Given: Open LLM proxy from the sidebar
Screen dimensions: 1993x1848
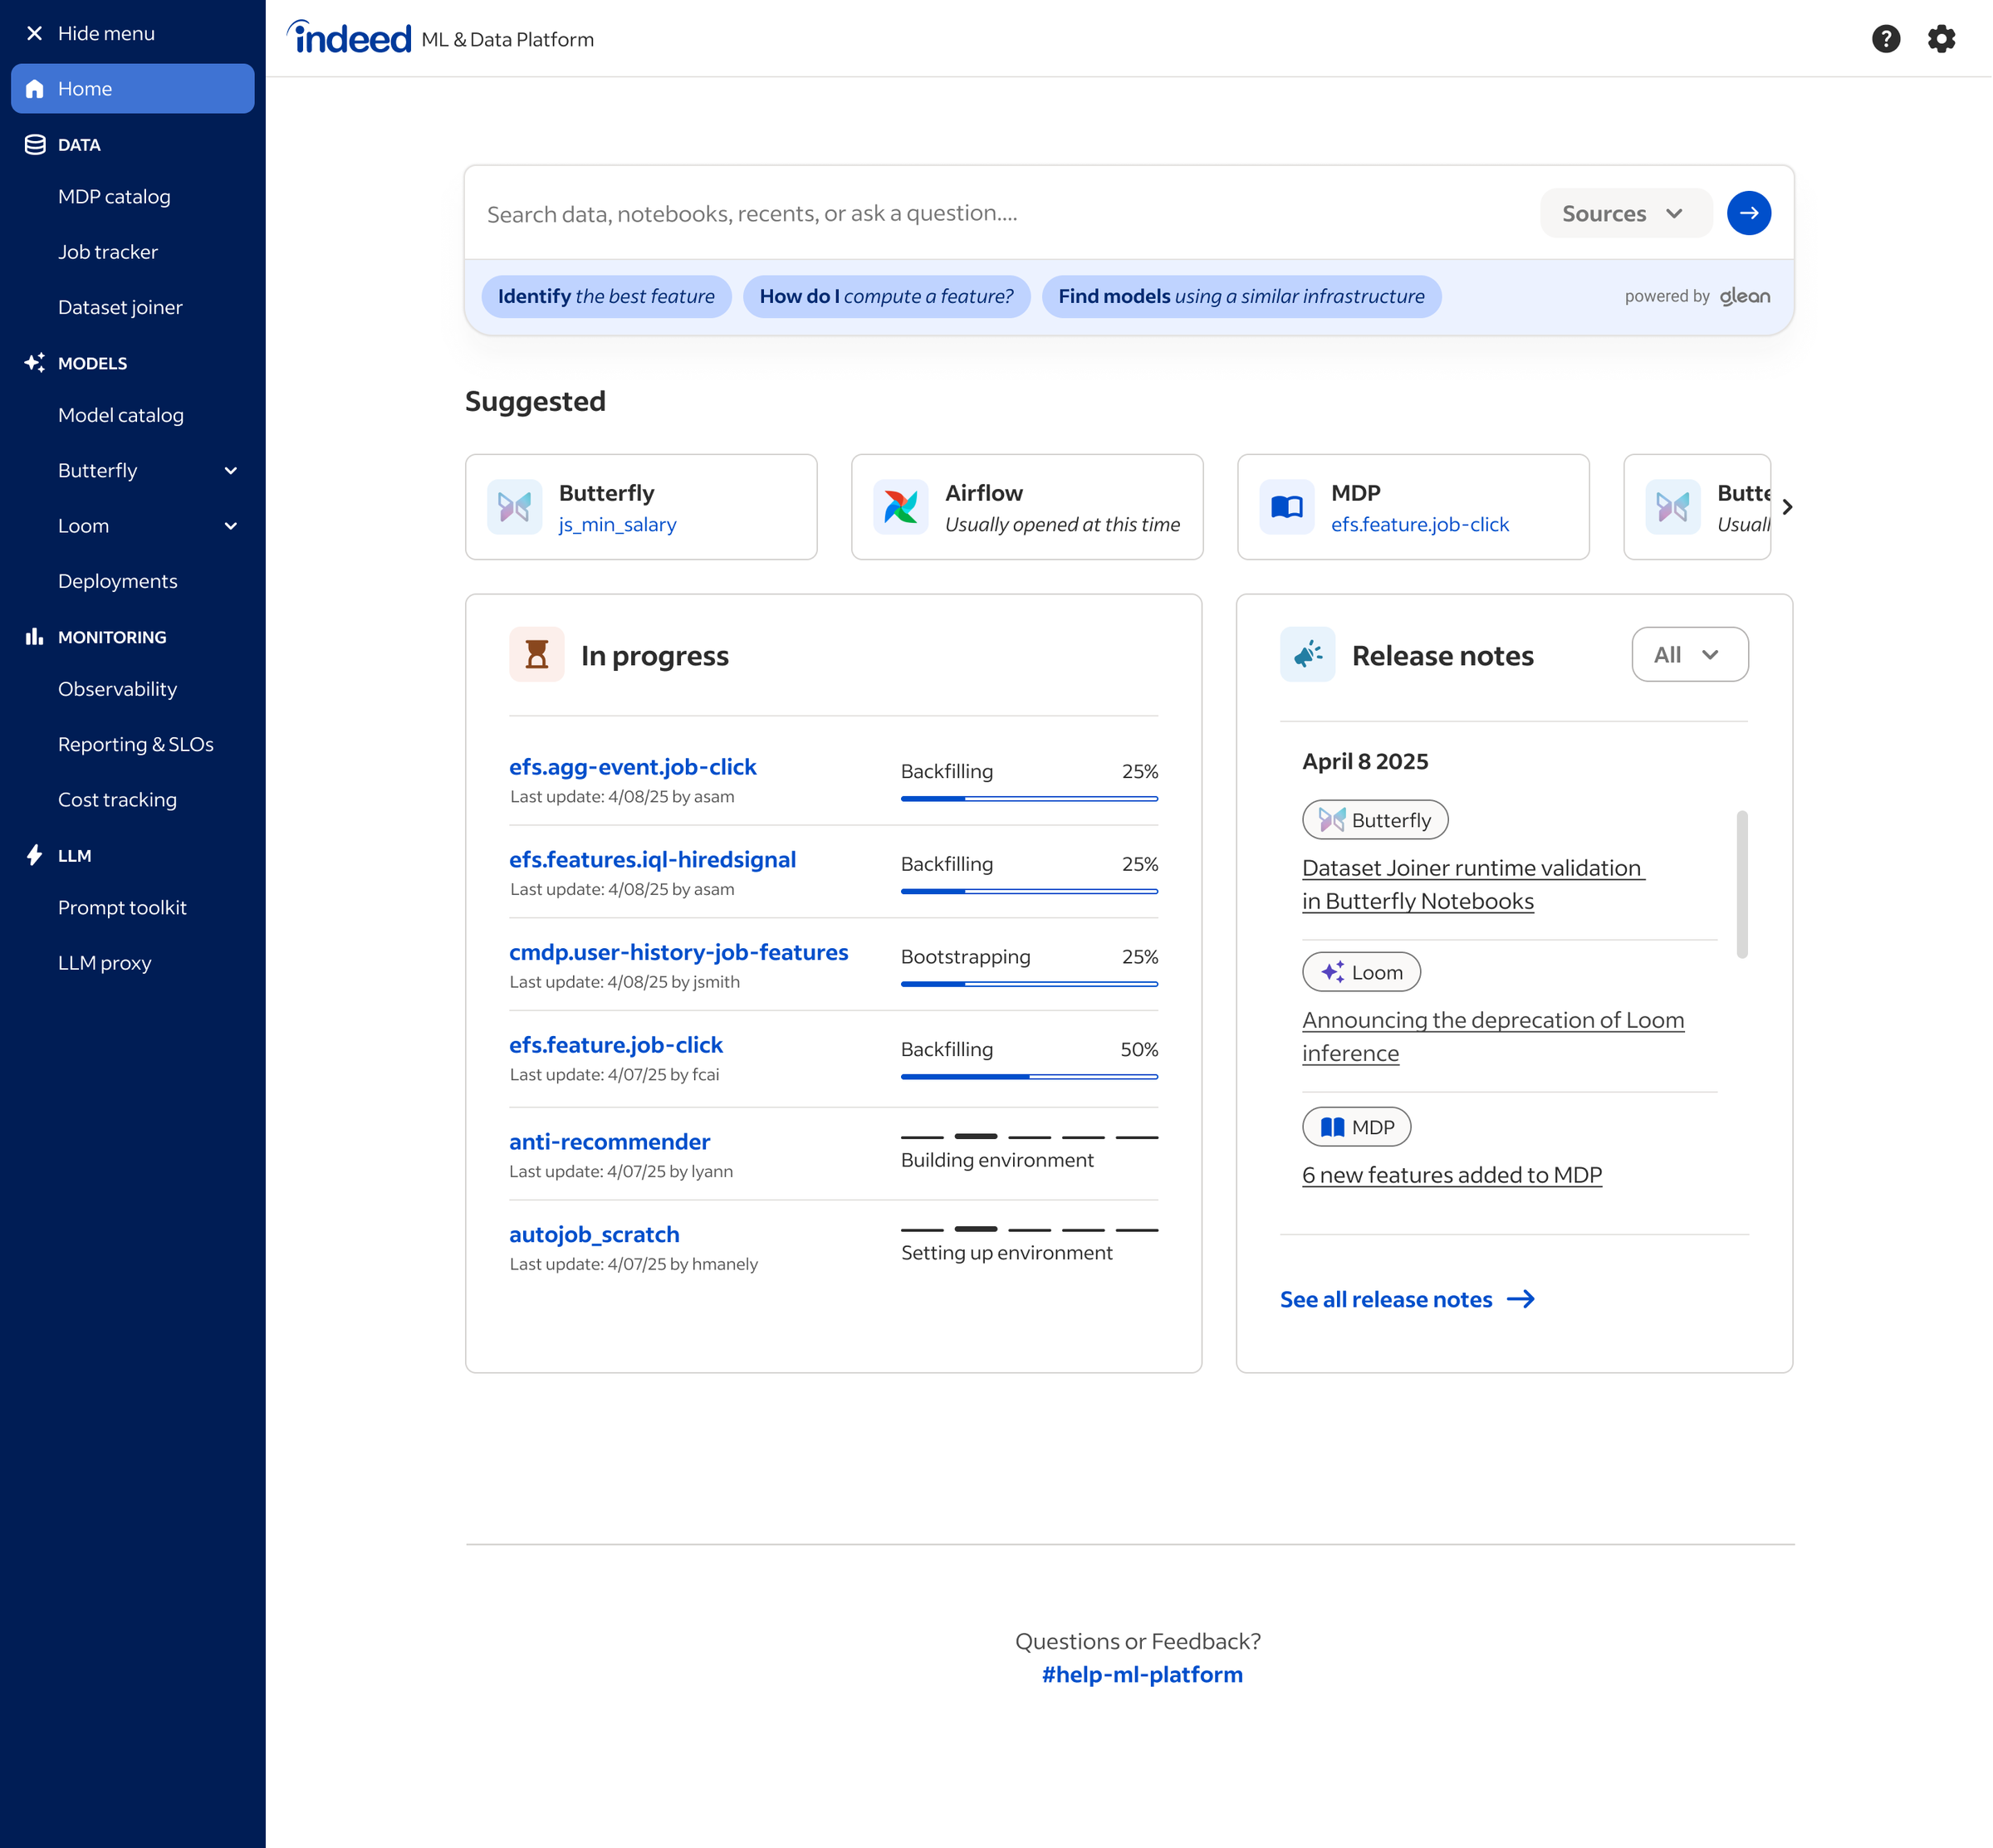Looking at the screenshot, I should 105,963.
